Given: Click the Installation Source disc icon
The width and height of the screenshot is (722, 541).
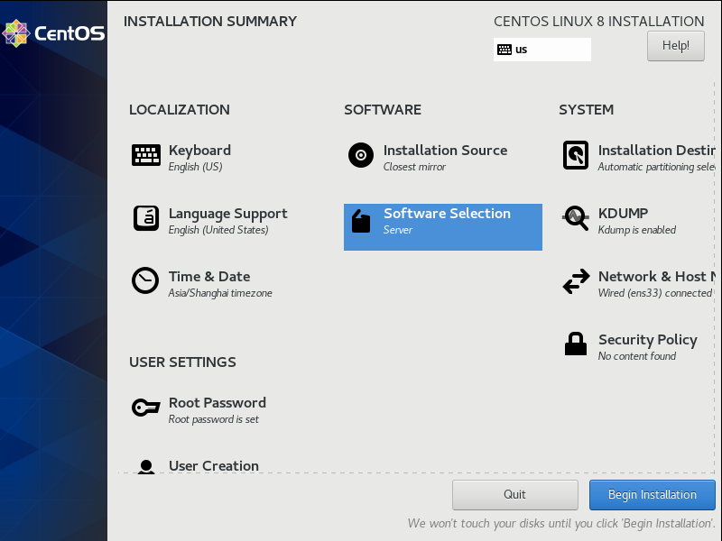Looking at the screenshot, I should 361,155.
